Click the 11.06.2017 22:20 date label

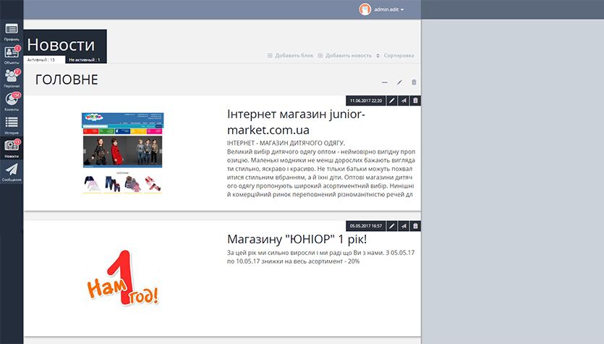pyautogui.click(x=366, y=101)
